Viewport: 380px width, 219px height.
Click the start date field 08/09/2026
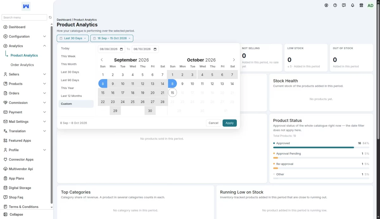click(111, 49)
